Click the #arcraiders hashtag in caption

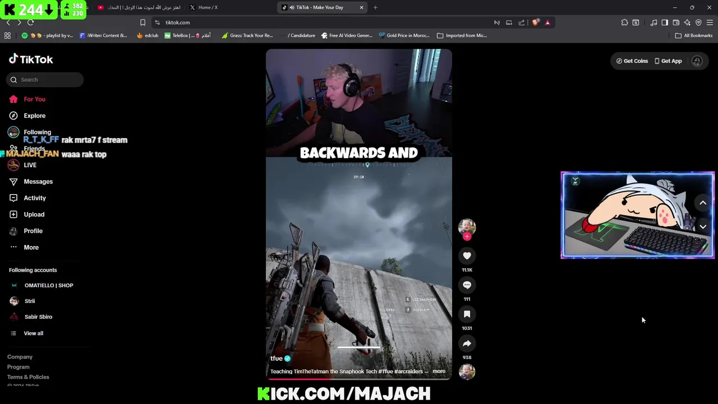click(x=408, y=371)
